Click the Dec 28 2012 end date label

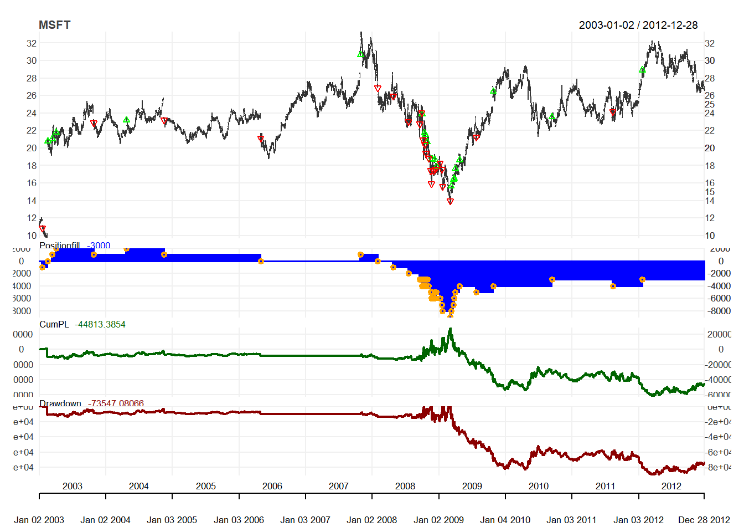pyautogui.click(x=704, y=520)
